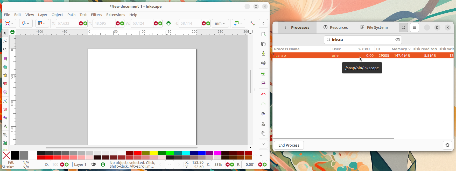The width and height of the screenshot is (456, 171).
Task: Select the Text tool
Action: coord(5,126)
